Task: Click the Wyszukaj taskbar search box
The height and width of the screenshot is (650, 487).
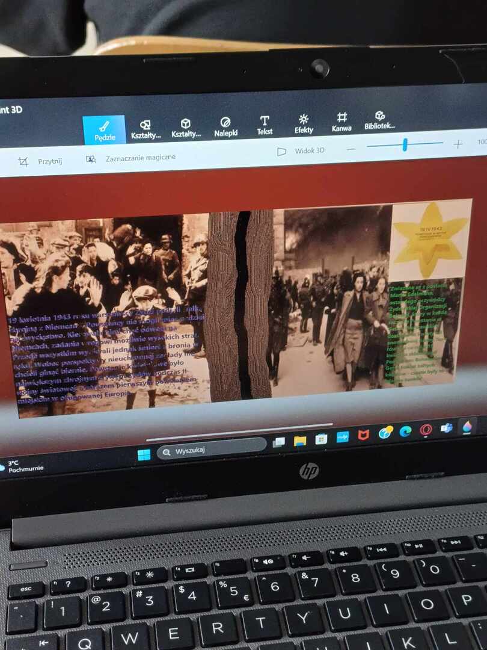Action: (211, 448)
